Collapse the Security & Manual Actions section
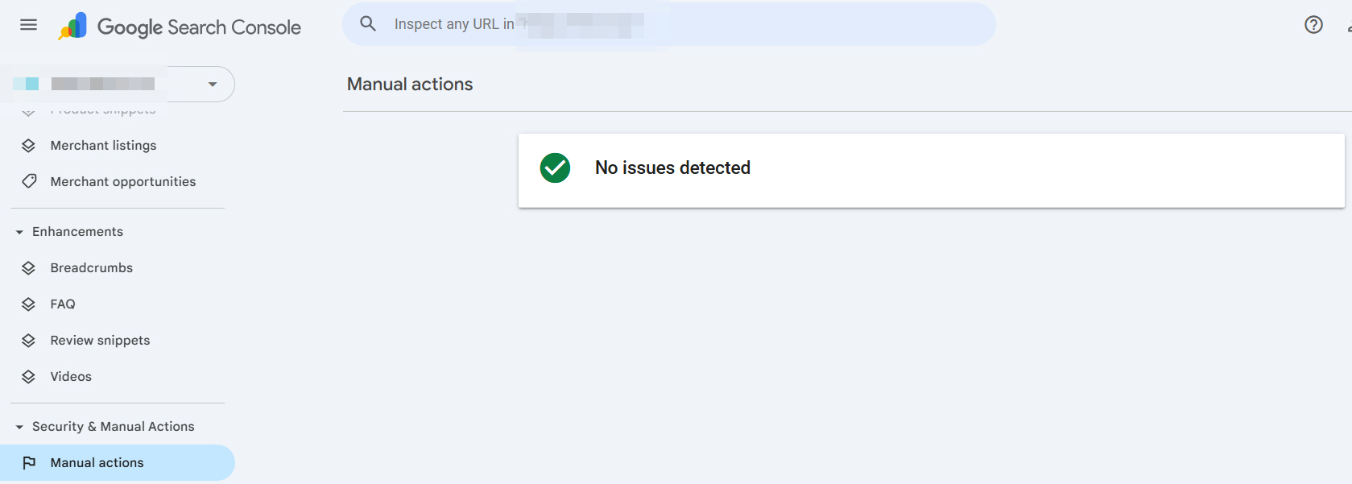Screen dimensions: 1352x484 coord(19,427)
